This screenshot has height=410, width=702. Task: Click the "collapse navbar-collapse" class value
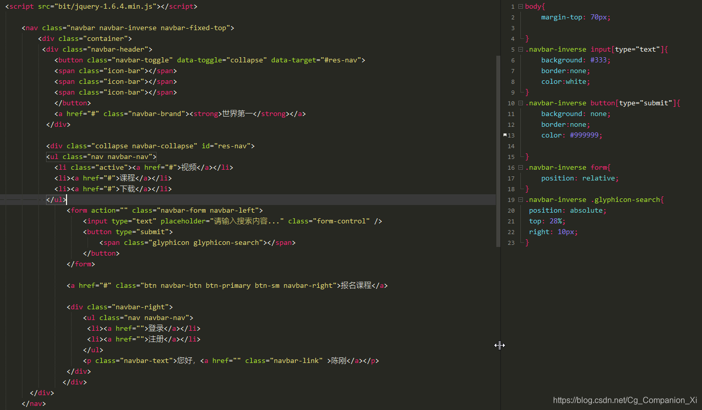pyautogui.click(x=146, y=146)
